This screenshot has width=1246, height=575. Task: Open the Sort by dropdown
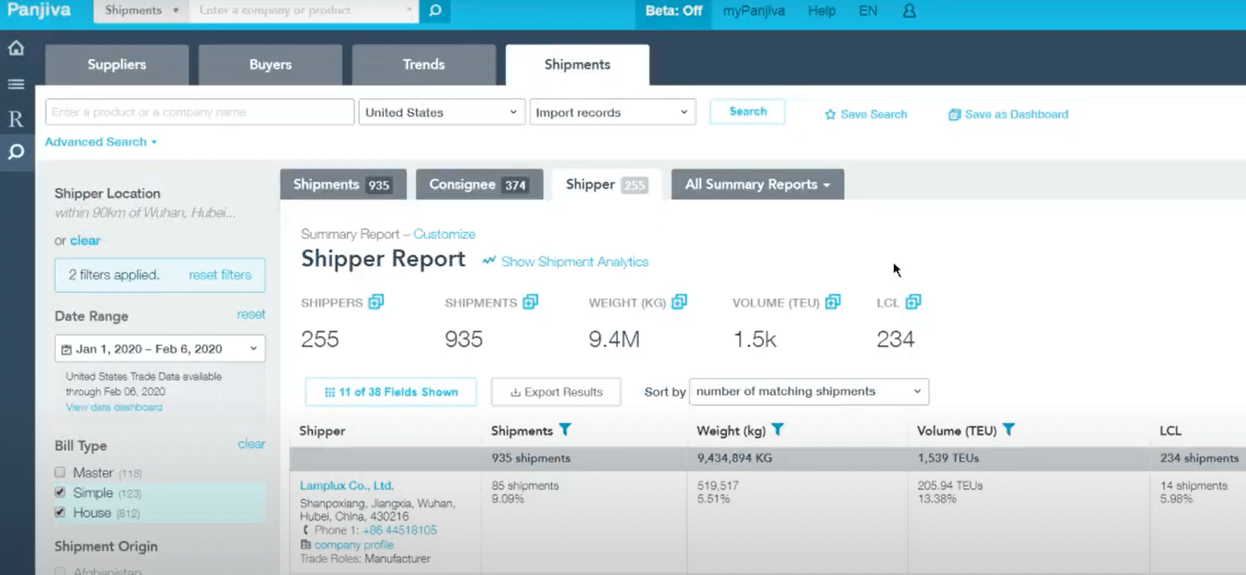point(809,391)
